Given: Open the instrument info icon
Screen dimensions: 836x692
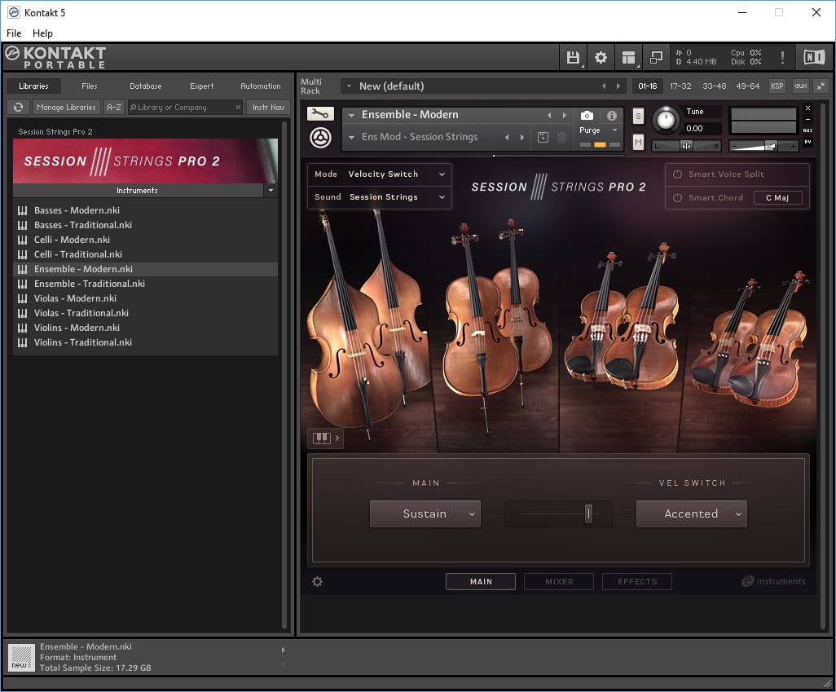Looking at the screenshot, I should pyautogui.click(x=612, y=115).
